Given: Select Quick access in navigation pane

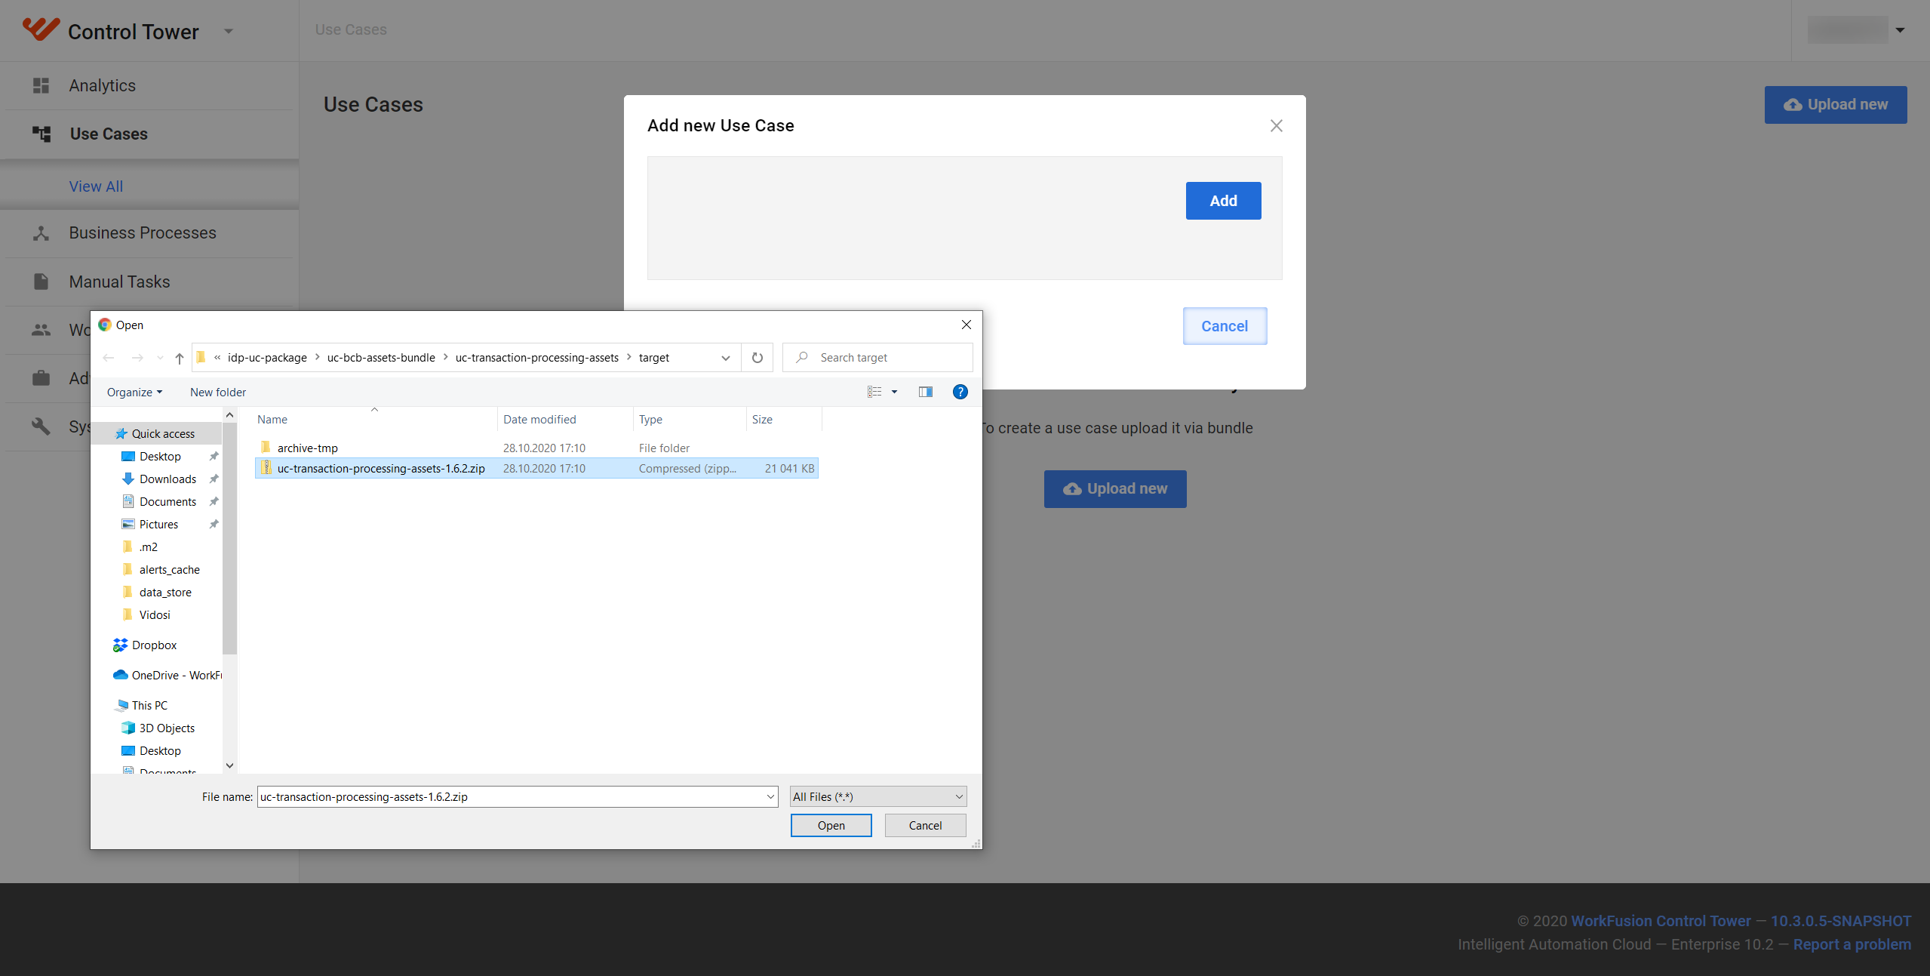Looking at the screenshot, I should click(163, 434).
